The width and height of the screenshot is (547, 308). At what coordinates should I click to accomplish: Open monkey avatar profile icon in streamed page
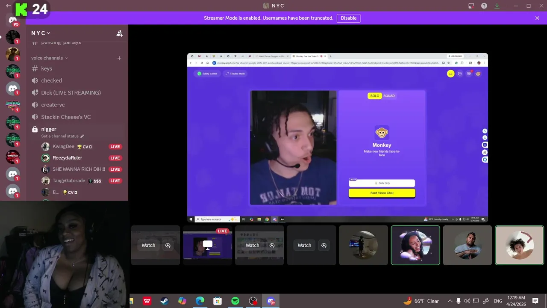coord(478,74)
